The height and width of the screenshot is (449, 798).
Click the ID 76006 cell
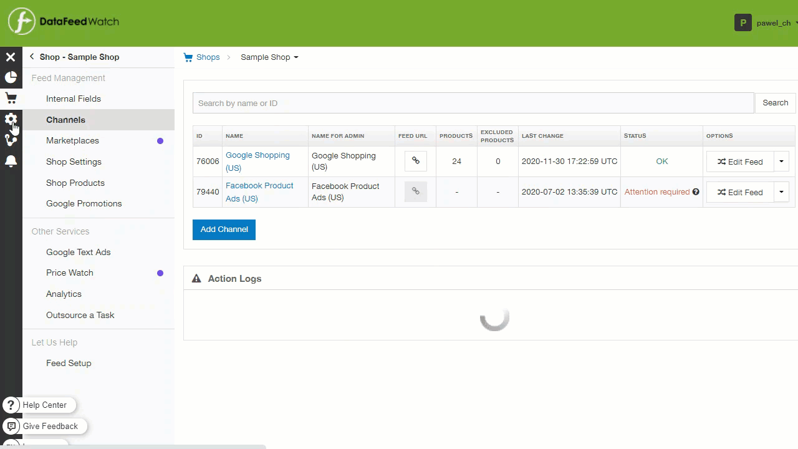click(x=208, y=162)
